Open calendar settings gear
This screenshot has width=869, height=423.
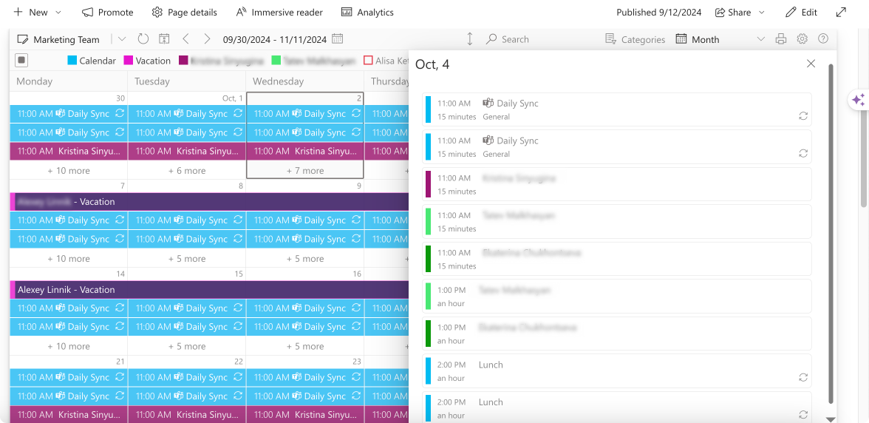point(802,38)
